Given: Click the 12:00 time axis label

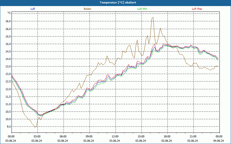Looking at the screenshot, I should tap(115, 137).
